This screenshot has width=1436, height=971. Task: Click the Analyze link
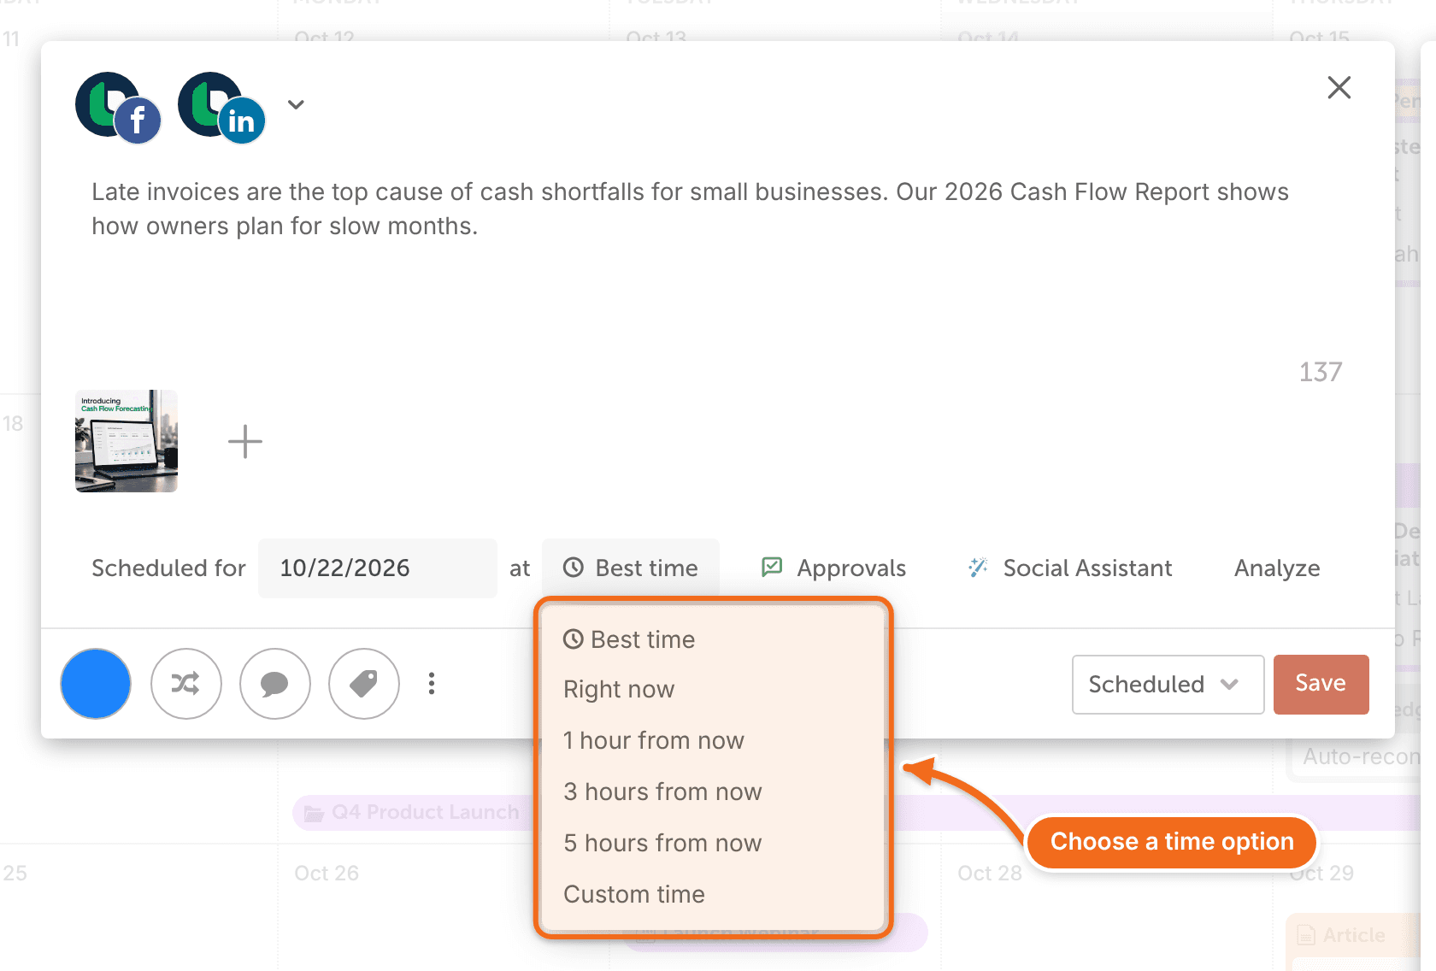[1277, 568]
